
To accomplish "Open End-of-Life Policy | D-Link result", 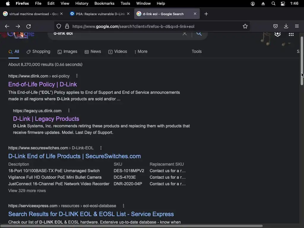I will 42,84.
